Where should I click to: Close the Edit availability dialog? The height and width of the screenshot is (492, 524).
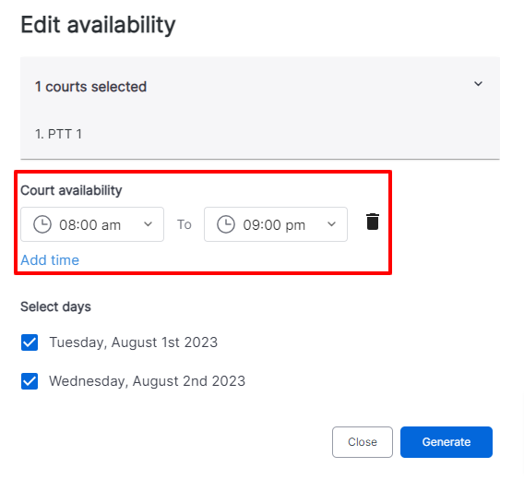point(363,442)
